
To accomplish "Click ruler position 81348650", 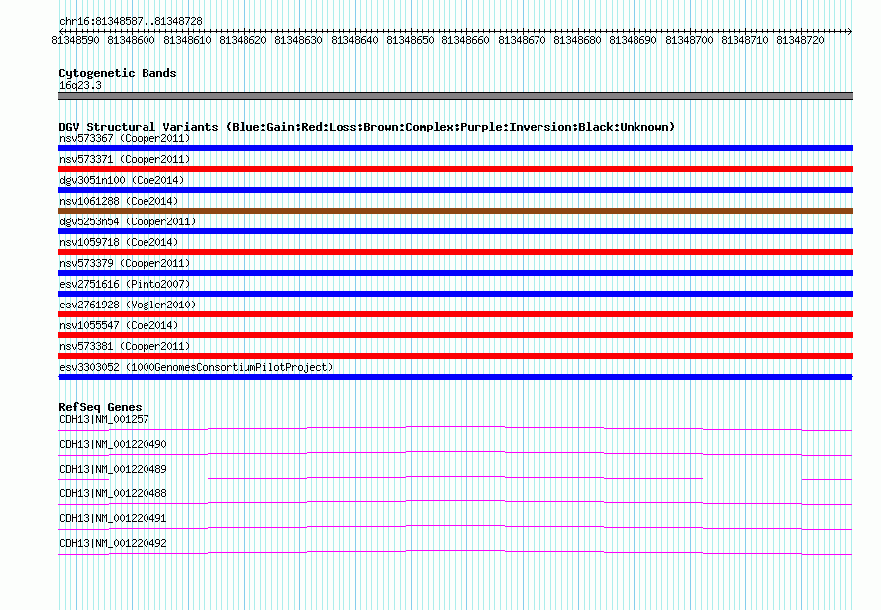I will click(x=410, y=40).
